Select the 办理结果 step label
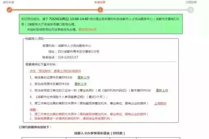Viewport: 209px width, 139px height. 191,2
